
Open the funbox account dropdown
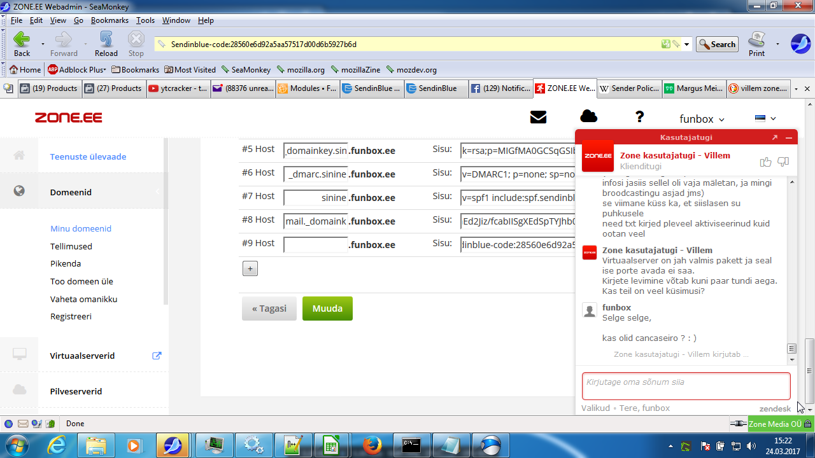coord(702,119)
